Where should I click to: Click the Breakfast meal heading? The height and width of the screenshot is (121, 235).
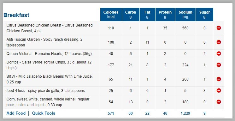point(16,15)
